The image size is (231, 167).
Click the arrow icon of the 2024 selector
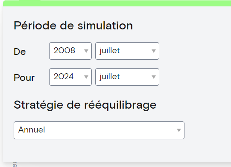click(x=86, y=77)
